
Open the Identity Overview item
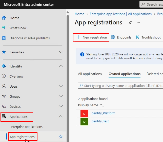point(16,76)
